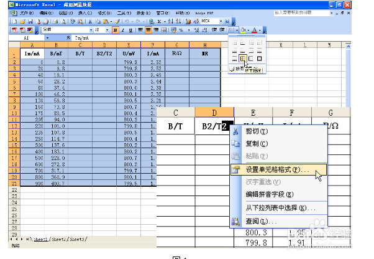
Task: Toggle Bold formatting button
Action: (116, 30)
